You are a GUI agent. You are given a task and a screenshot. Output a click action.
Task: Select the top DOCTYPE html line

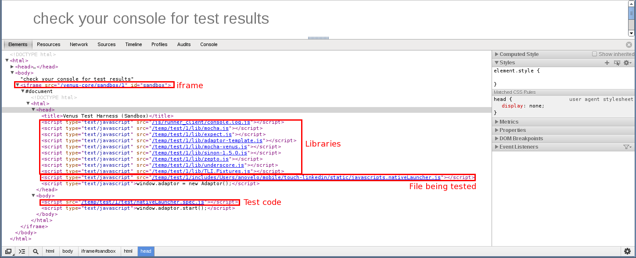(x=33, y=54)
